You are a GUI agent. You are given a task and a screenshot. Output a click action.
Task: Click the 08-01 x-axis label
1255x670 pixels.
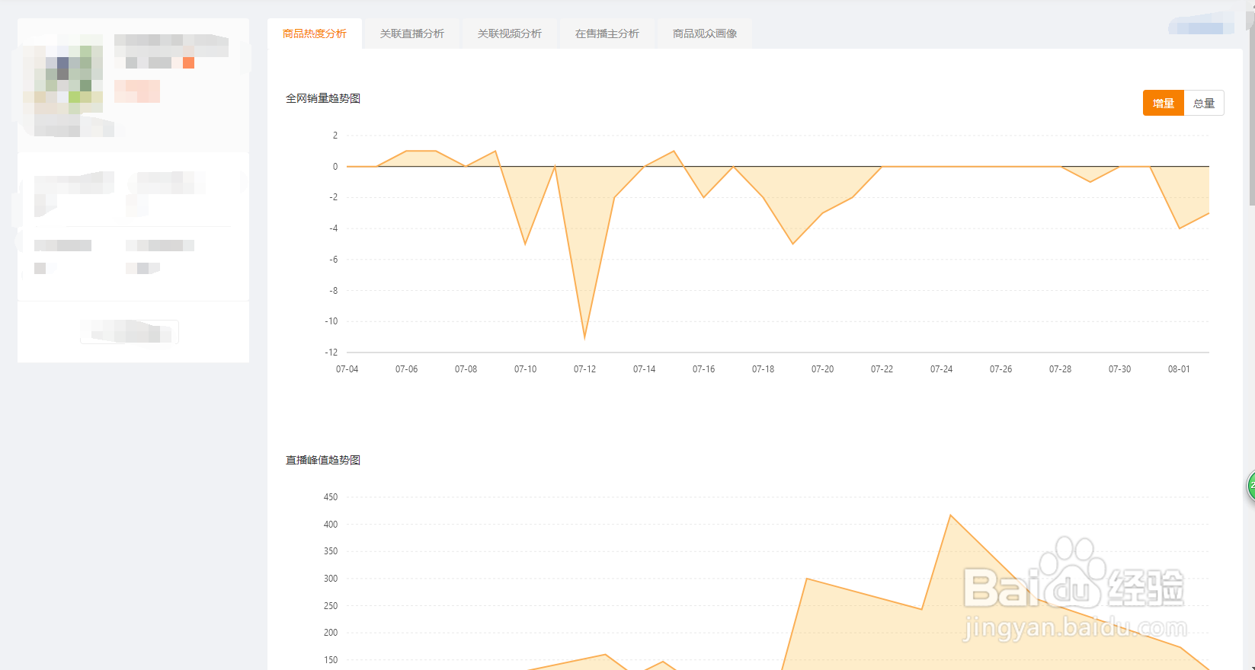[x=1179, y=369]
